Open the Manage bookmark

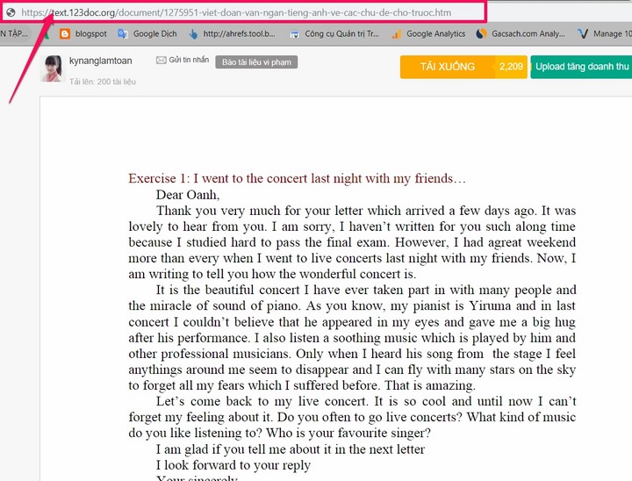coord(604,34)
